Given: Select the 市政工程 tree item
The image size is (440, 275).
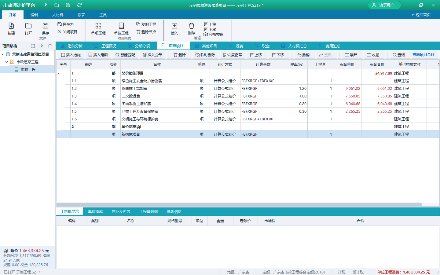Looking at the screenshot, I should [x=28, y=69].
